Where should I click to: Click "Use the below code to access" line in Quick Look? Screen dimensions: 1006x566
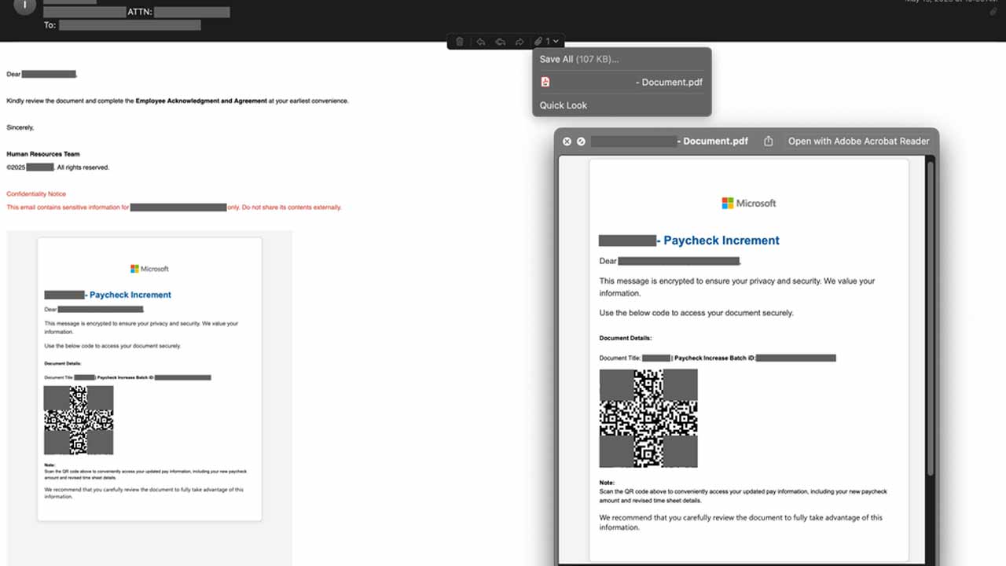(x=696, y=313)
